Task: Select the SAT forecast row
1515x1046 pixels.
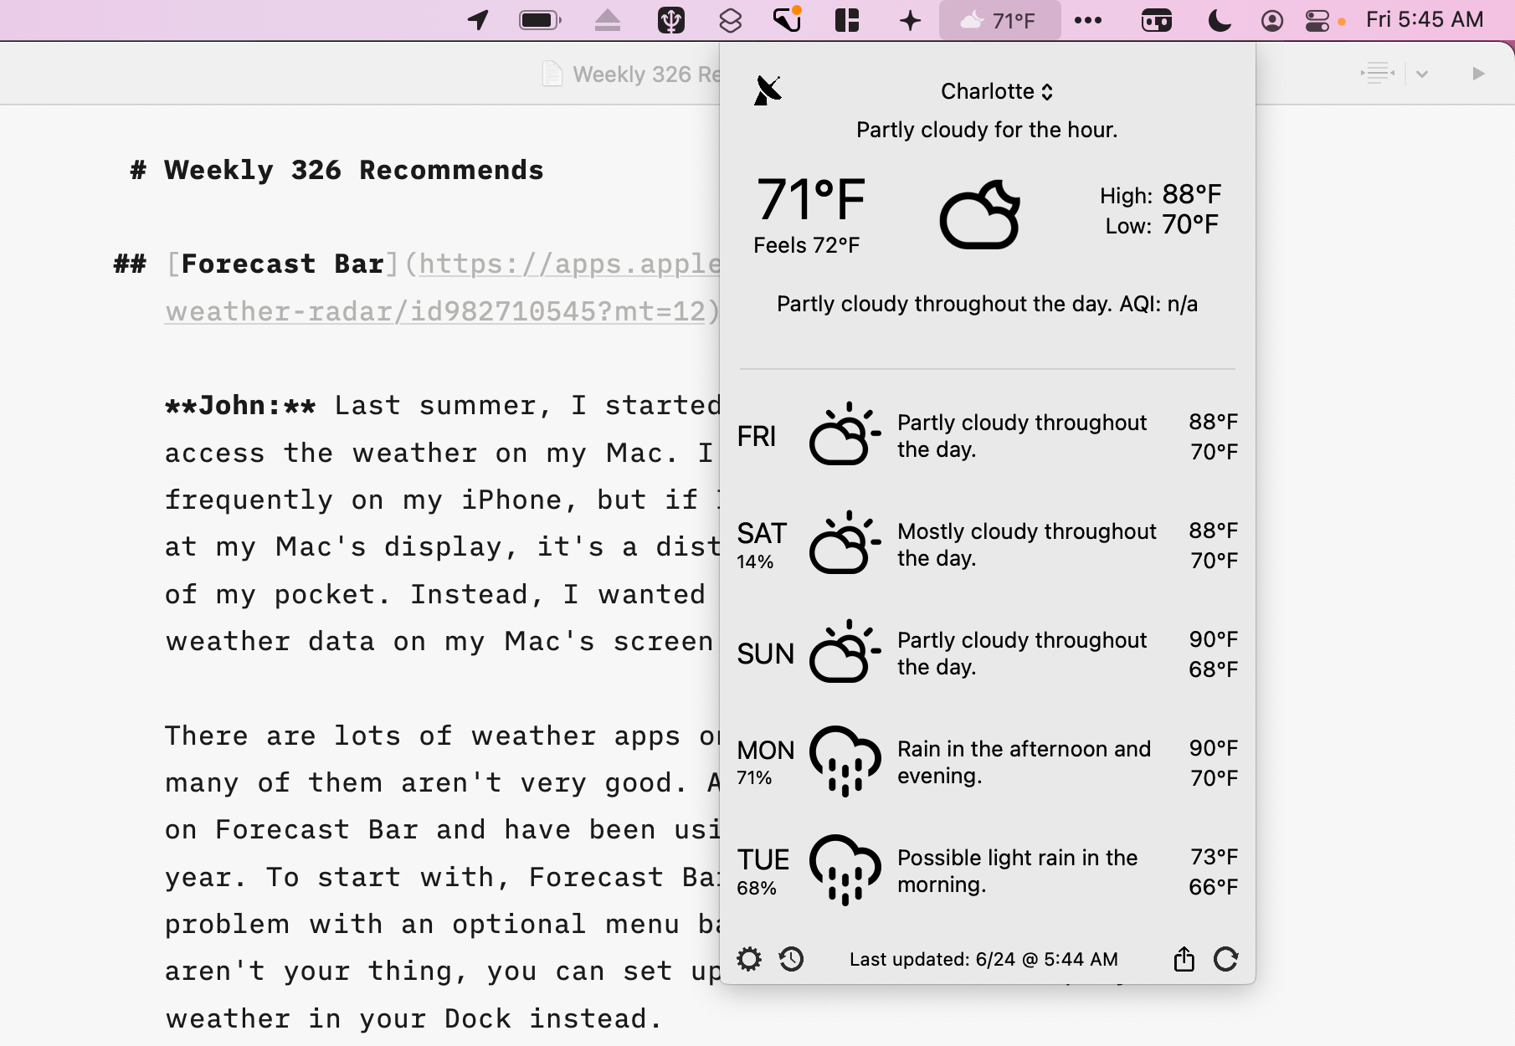Action: tap(988, 545)
